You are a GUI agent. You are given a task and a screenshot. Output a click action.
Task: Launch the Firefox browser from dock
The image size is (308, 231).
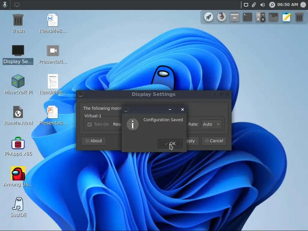[x=222, y=17]
